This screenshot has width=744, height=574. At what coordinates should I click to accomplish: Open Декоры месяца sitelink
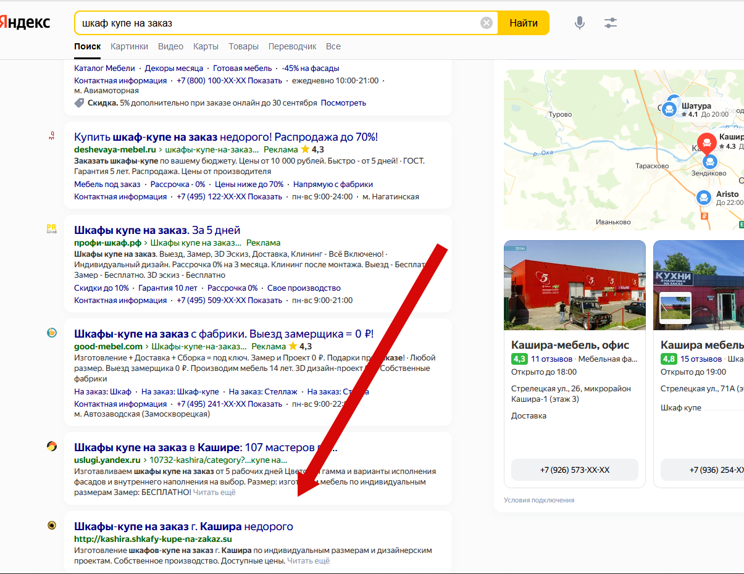click(174, 69)
